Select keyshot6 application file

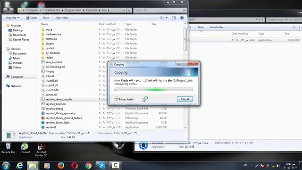(50, 127)
